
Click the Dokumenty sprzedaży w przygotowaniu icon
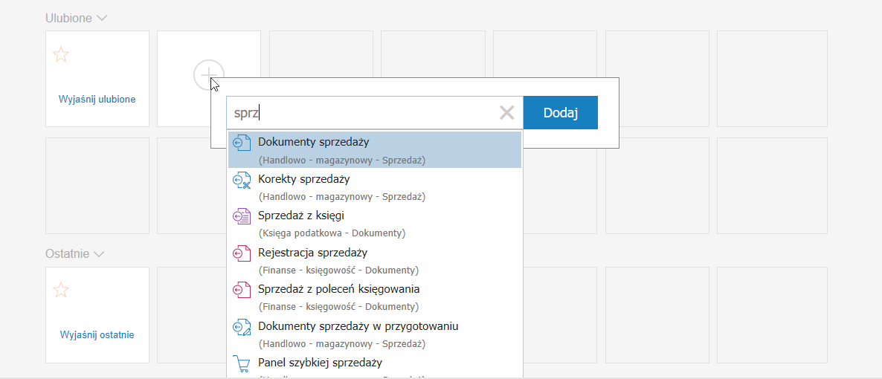click(x=241, y=327)
